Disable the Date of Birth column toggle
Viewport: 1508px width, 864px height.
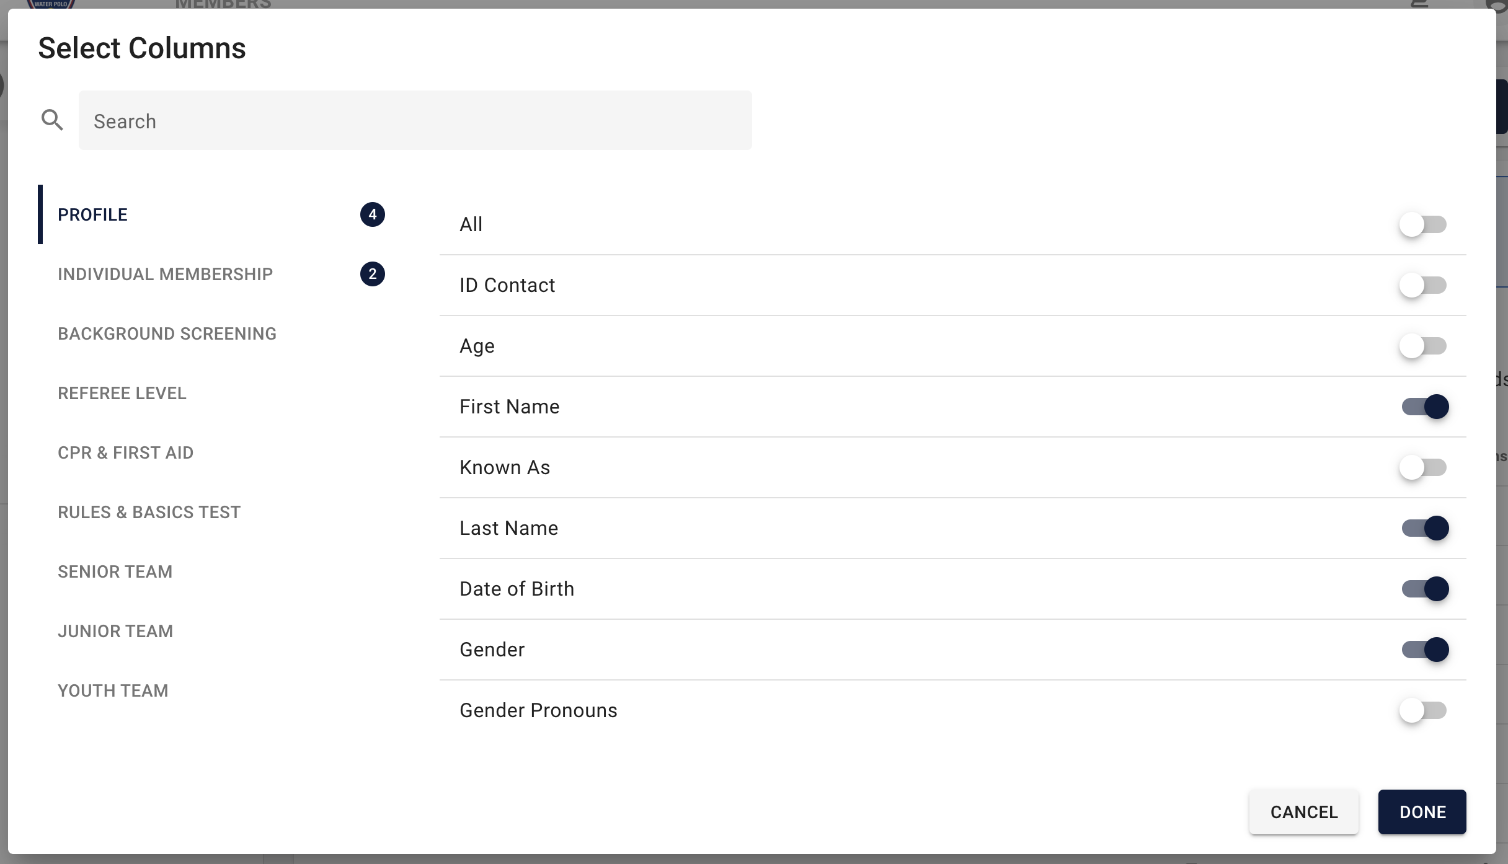pyautogui.click(x=1425, y=589)
